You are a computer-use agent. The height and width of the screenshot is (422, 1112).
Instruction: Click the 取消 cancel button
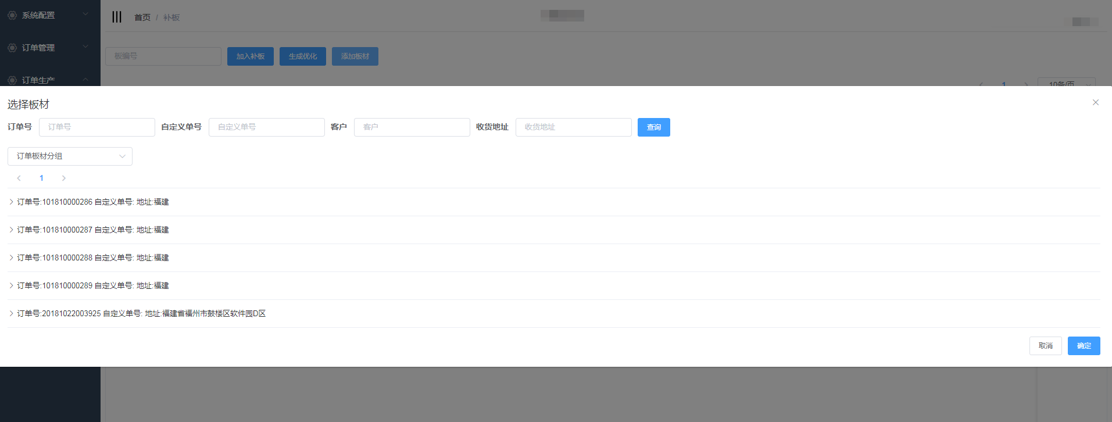(x=1045, y=346)
